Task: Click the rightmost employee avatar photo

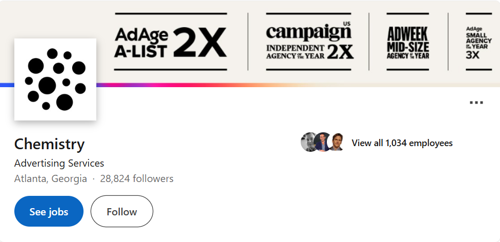Action: 337,143
